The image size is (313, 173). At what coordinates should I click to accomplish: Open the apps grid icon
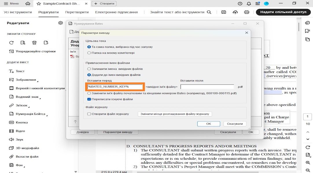[257, 3]
